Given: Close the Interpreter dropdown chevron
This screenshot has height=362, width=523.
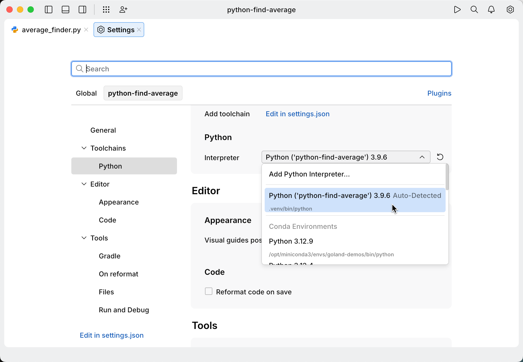Looking at the screenshot, I should 422,157.
